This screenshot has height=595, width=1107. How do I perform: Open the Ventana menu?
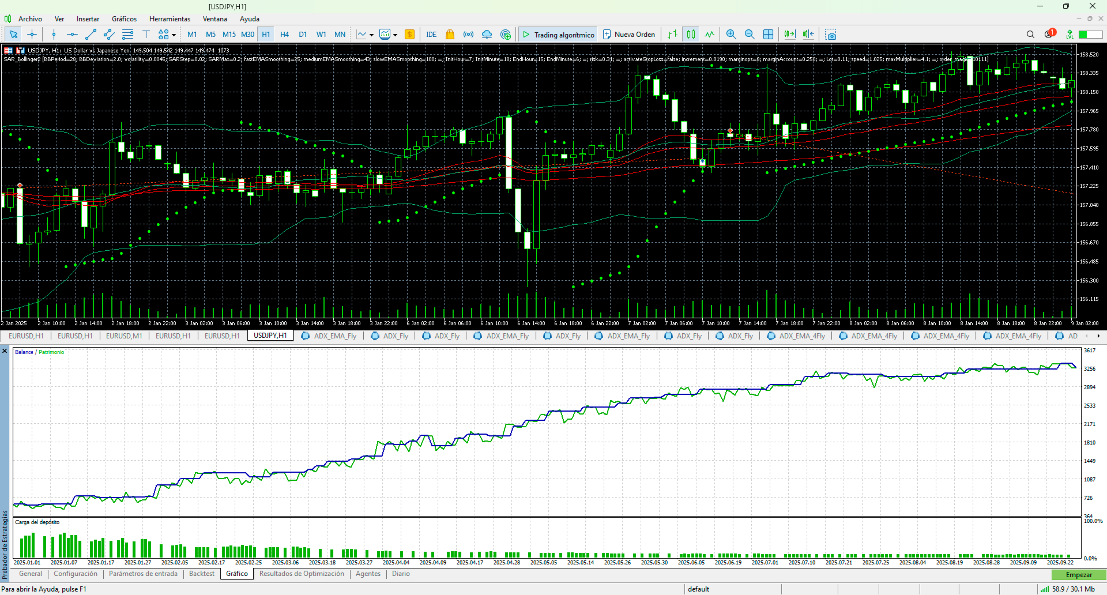215,19
